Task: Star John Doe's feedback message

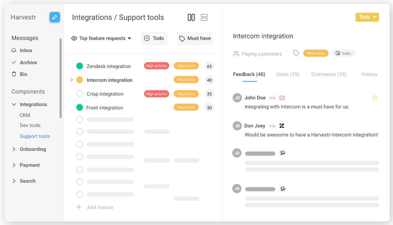Action: tap(375, 98)
